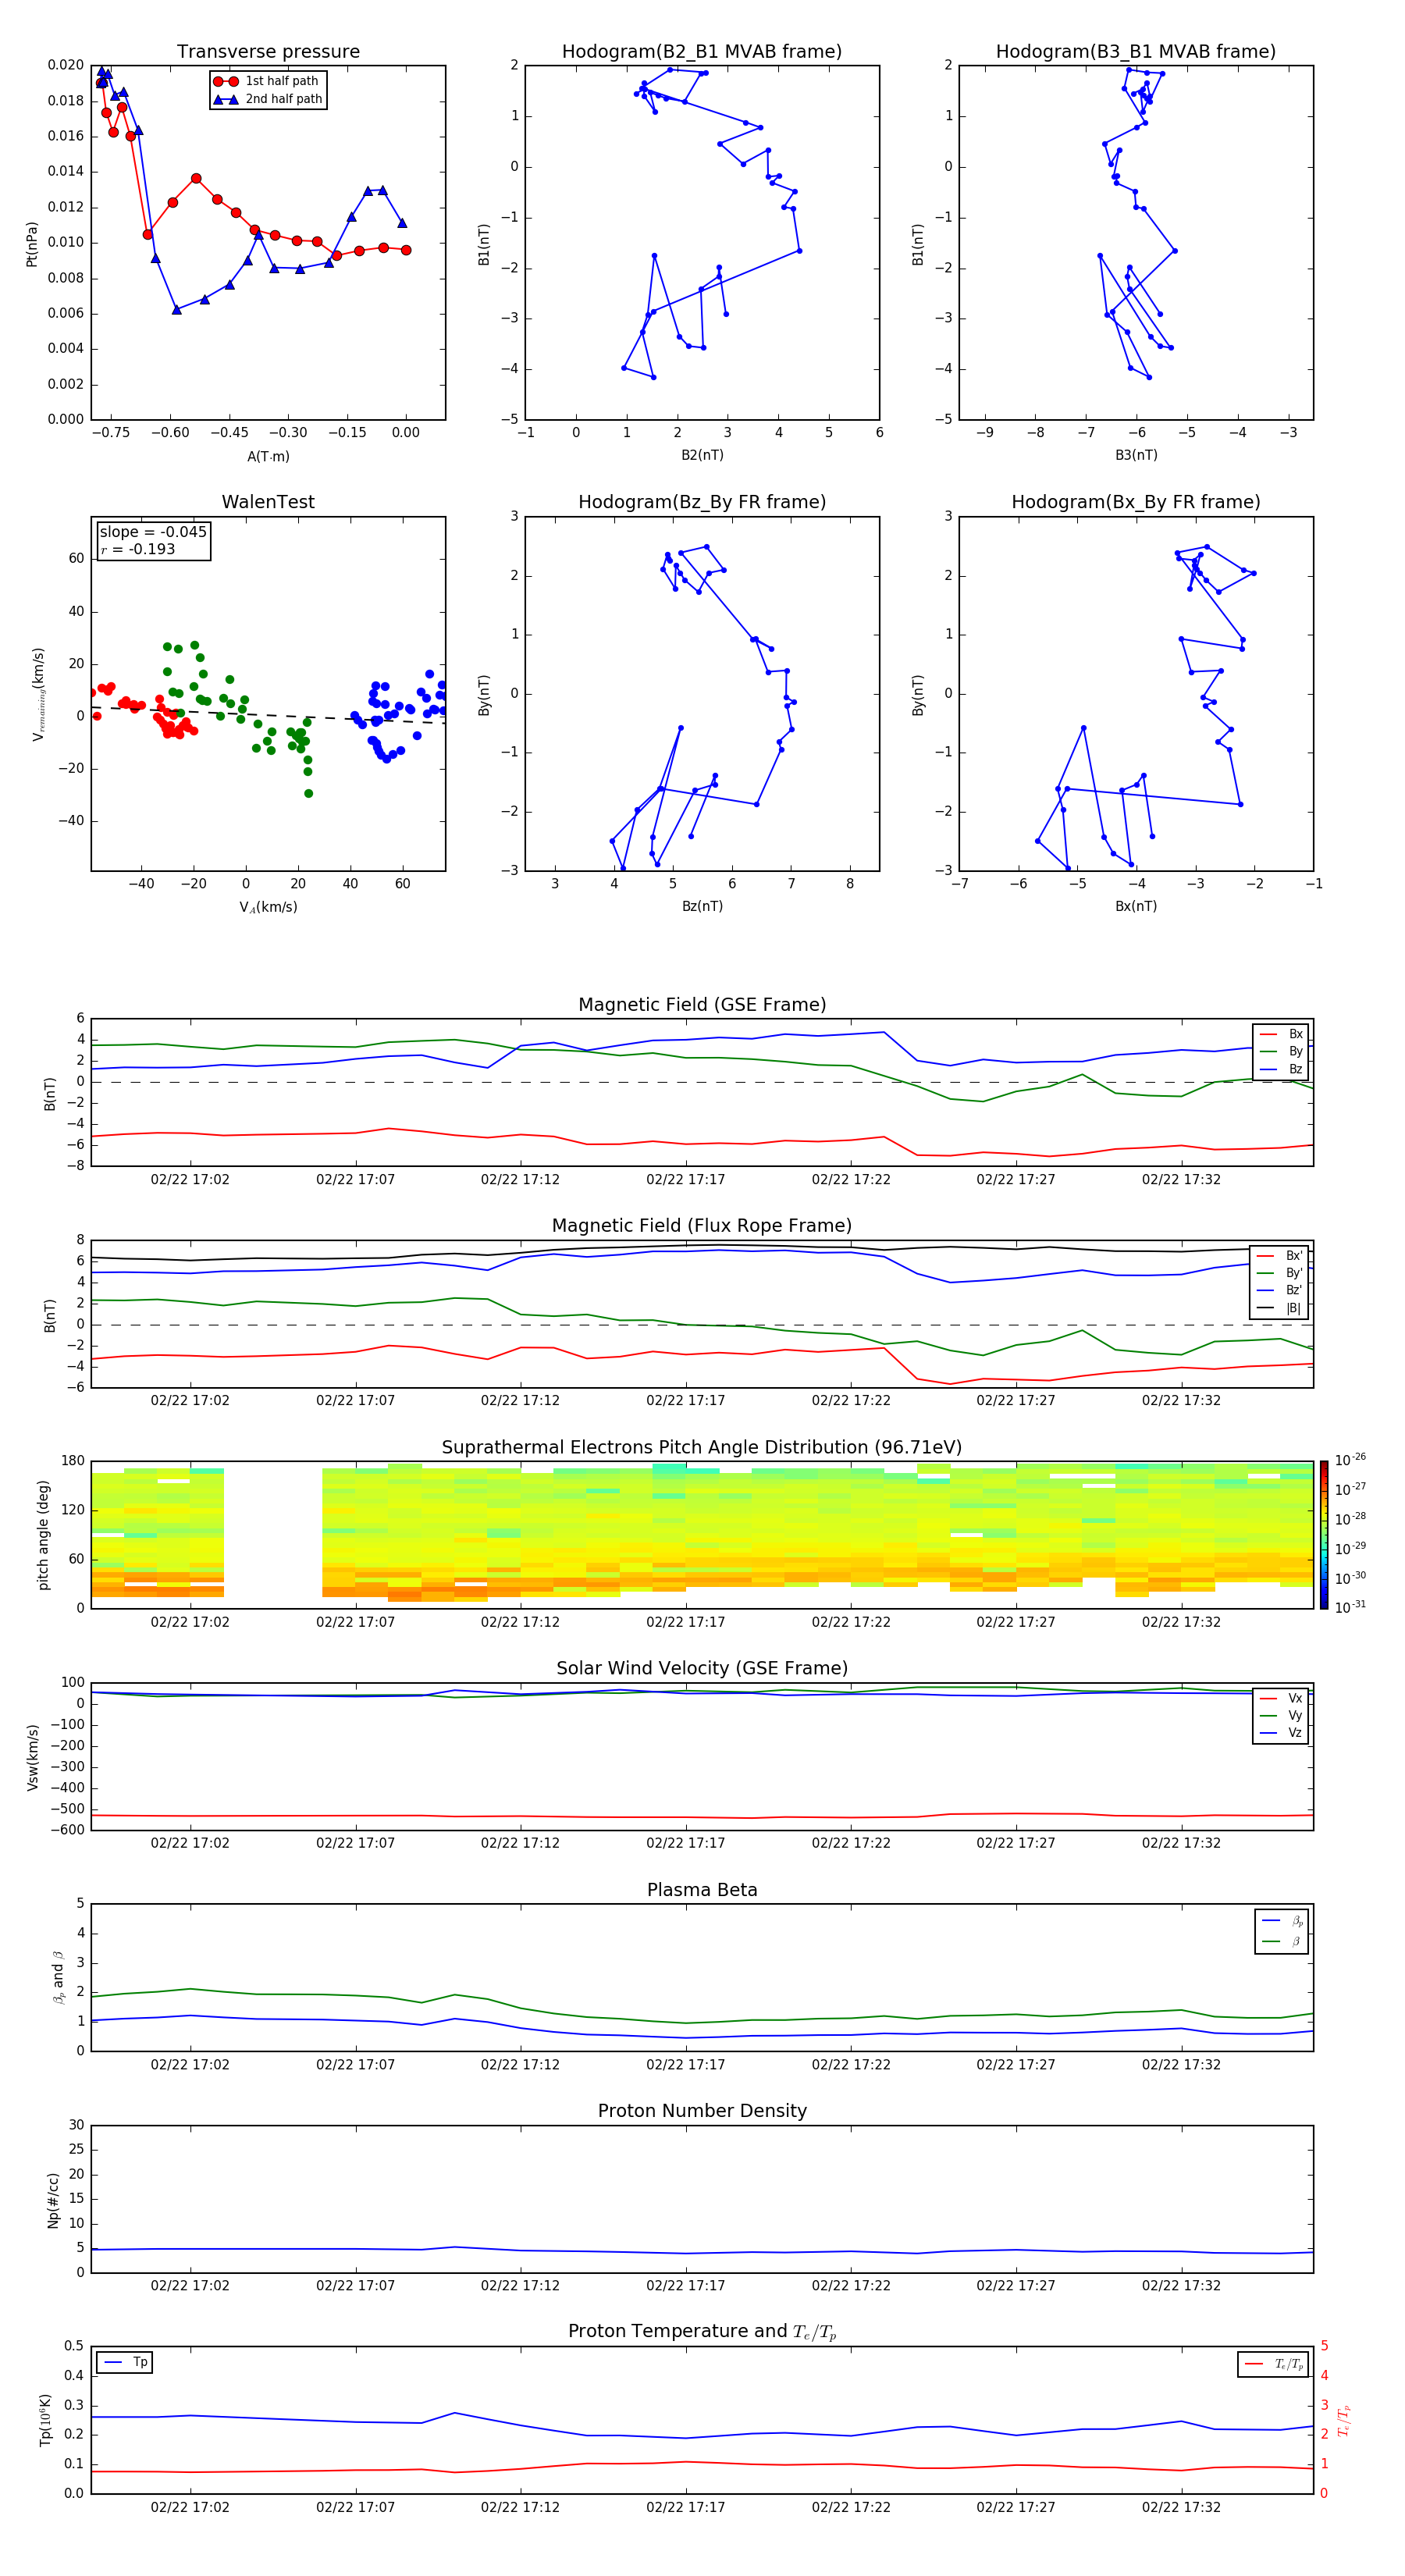Screen dimensions: 1405x2576
Task: Click the Vz entry in velocity legend
Action: tap(1281, 1733)
